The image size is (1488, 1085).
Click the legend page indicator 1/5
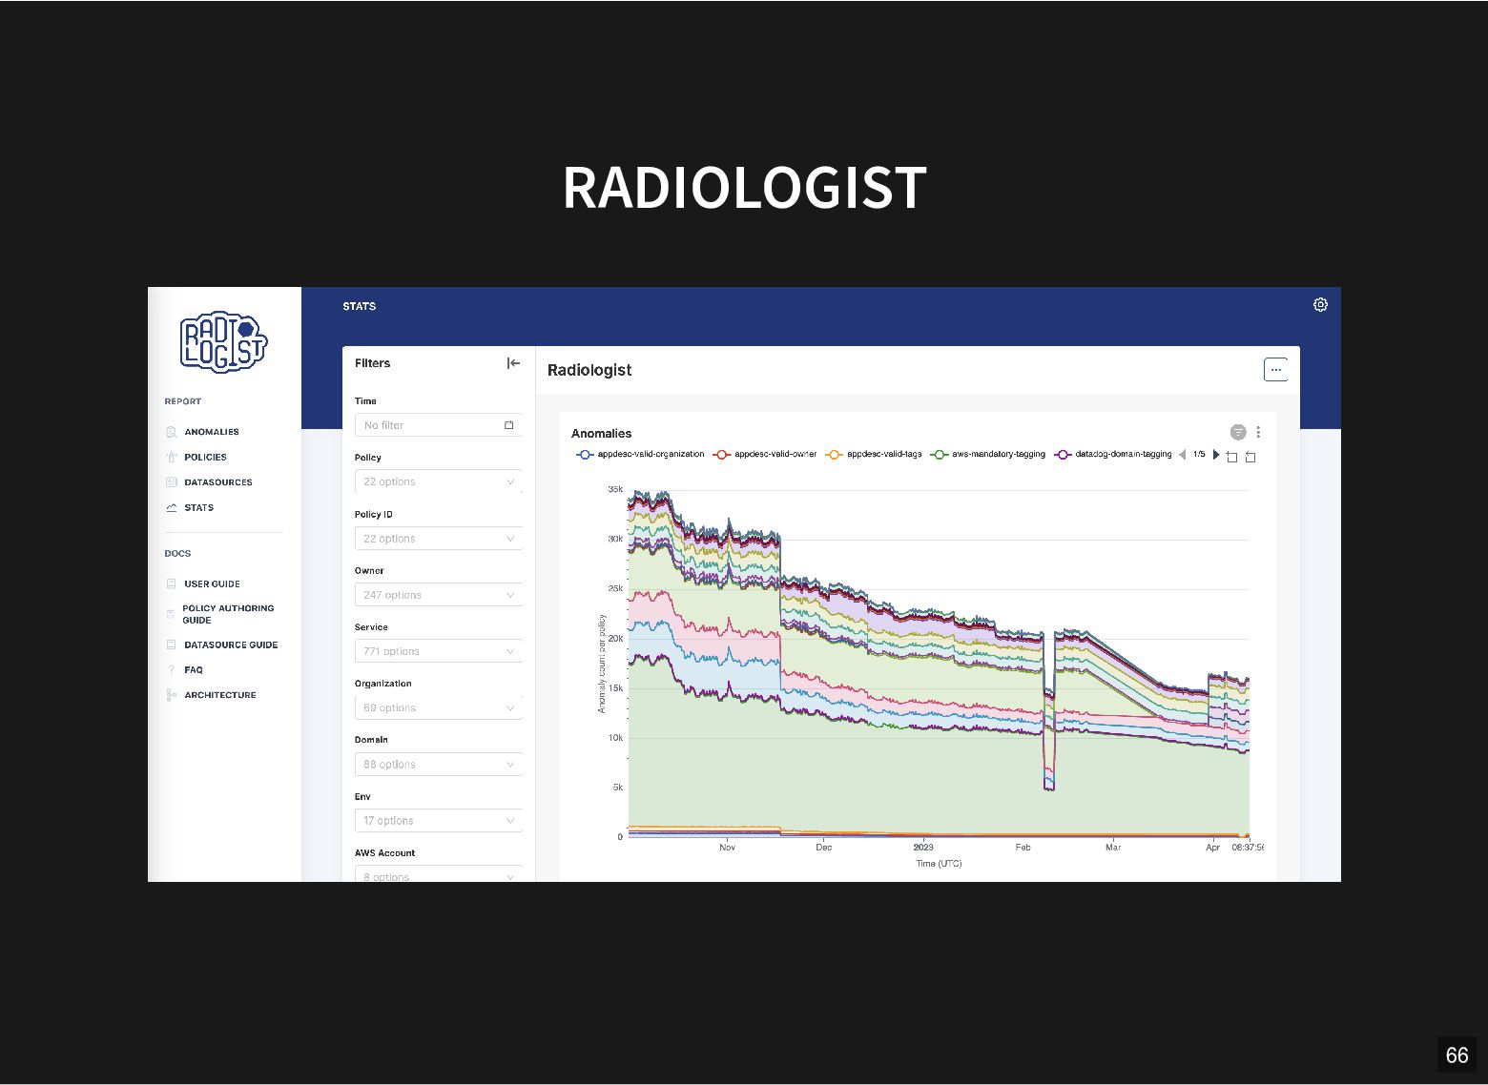click(x=1199, y=454)
